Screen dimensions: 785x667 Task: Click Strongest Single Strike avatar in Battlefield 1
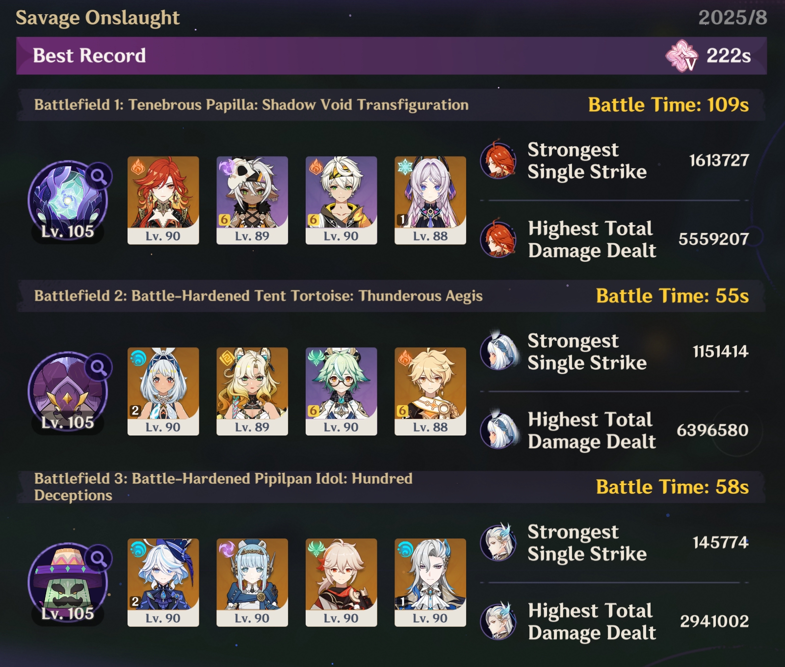pos(498,160)
